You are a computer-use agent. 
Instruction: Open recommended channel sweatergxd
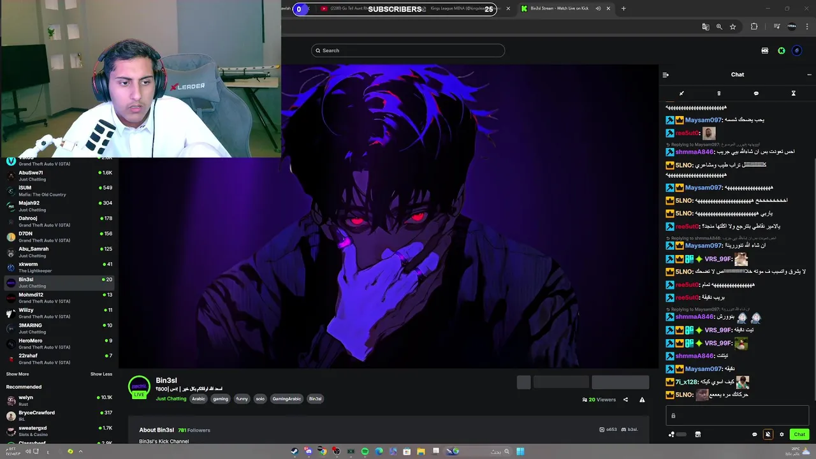tap(59, 431)
